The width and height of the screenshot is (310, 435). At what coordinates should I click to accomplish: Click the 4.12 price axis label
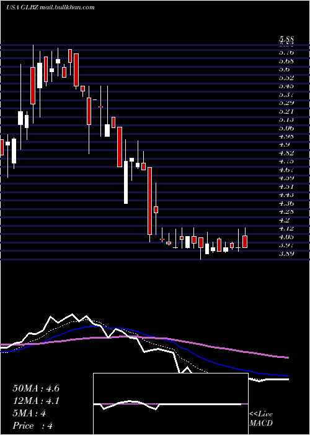[x=286, y=228]
